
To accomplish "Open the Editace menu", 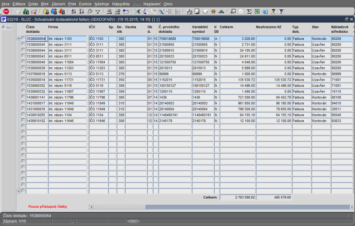I will [19, 4].
